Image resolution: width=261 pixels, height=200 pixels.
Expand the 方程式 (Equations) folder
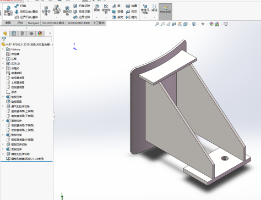[3, 68]
